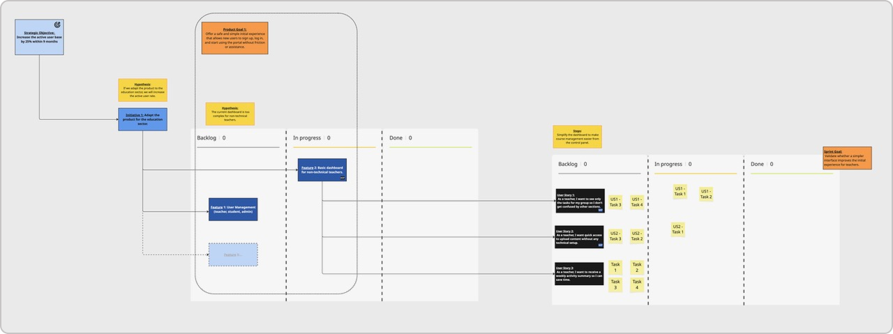Select the Feature 2 Basic dashboard card
893x334 pixels.
tap(322, 170)
